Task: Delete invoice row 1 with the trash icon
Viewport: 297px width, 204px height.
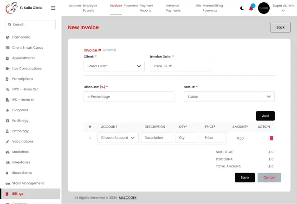Action: [x=271, y=138]
